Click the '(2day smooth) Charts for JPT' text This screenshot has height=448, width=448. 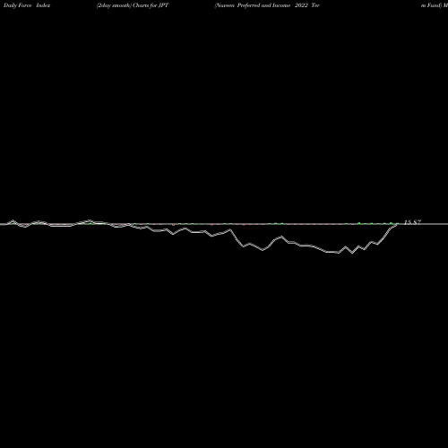pyautogui.click(x=133, y=5)
